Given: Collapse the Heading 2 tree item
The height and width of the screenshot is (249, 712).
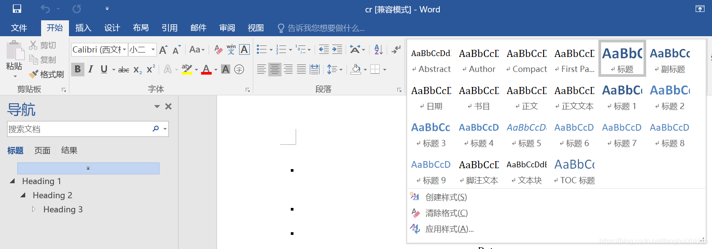Looking at the screenshot, I should [x=23, y=195].
